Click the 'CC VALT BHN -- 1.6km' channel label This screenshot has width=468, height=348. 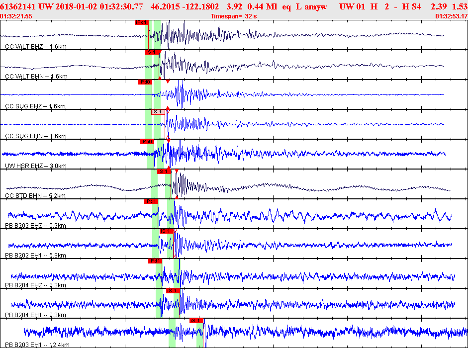[36, 77]
